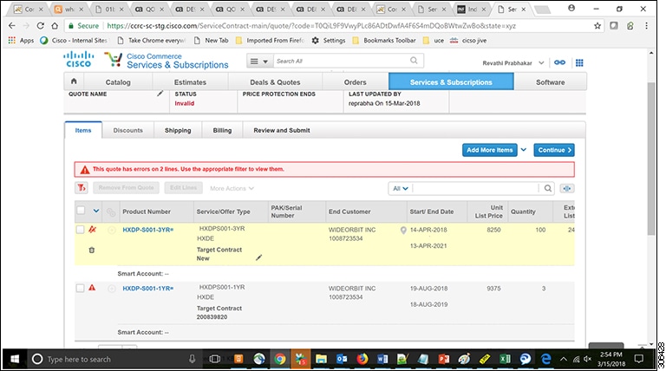Click the Cisco logo
Viewport: 666px width, 371px height.
point(79,60)
